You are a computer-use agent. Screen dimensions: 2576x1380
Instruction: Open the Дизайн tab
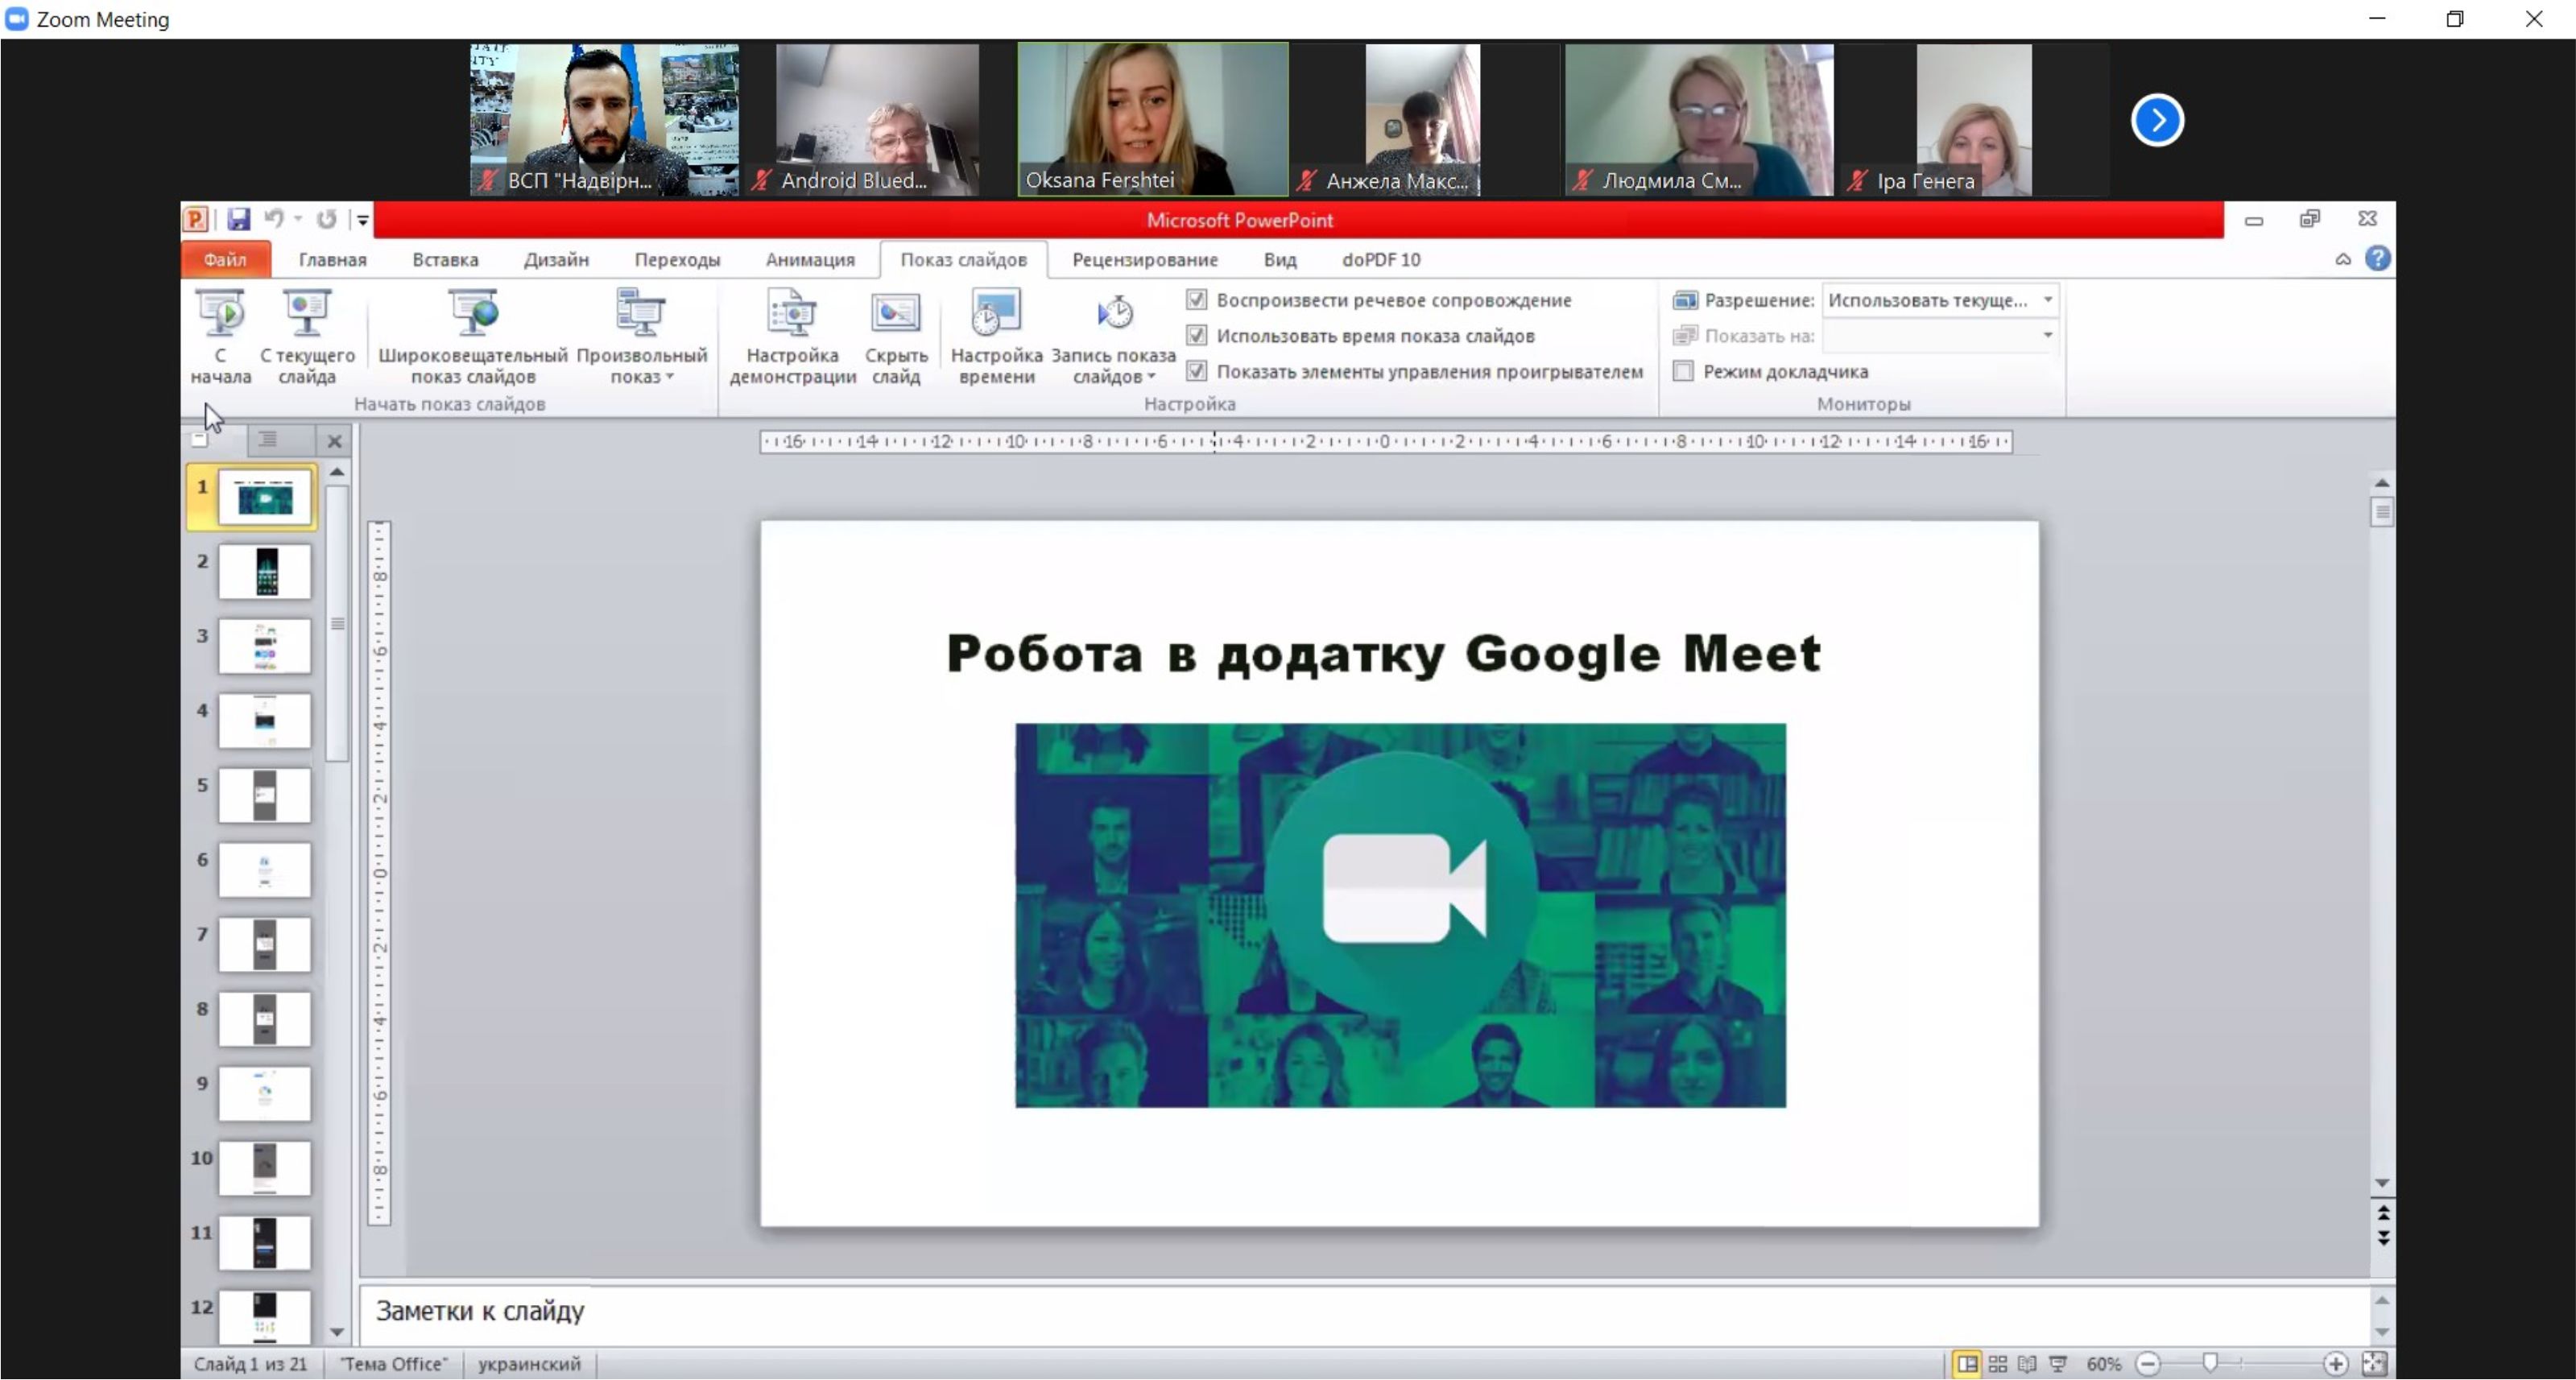click(556, 260)
